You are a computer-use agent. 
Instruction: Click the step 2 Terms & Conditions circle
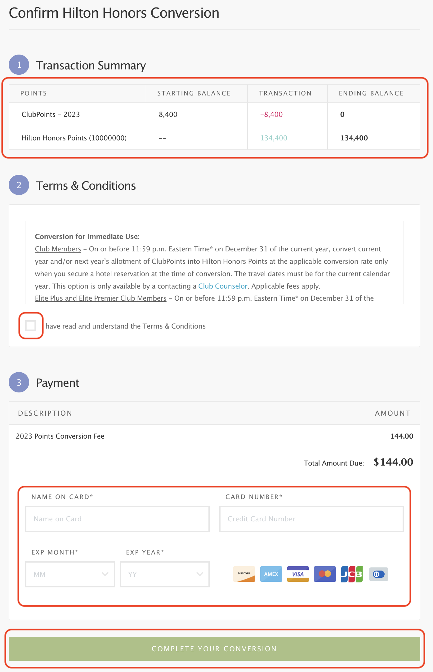[x=19, y=186]
